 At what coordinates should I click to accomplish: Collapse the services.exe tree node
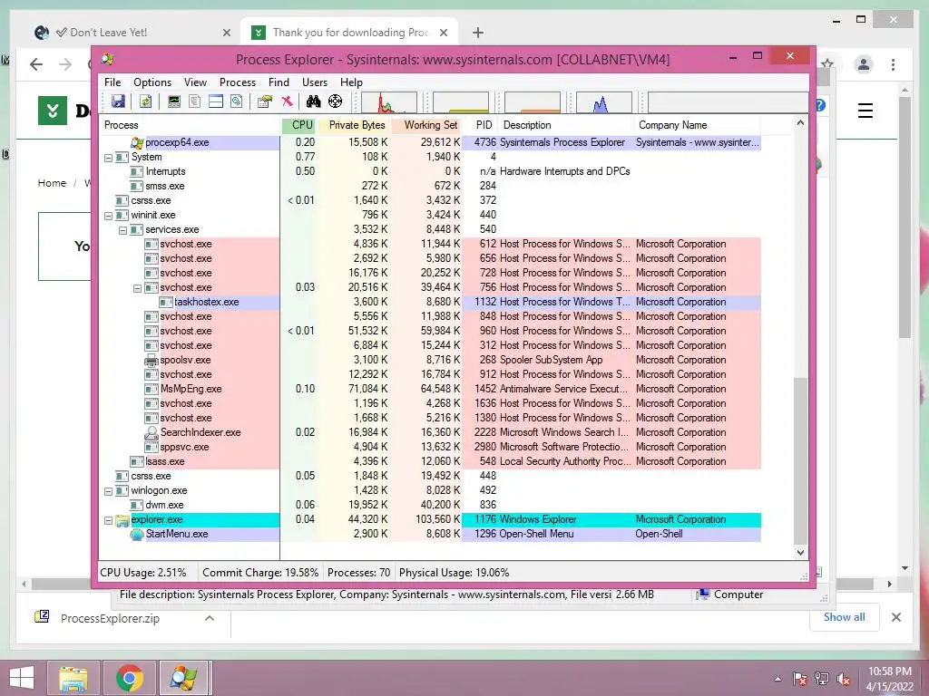[x=122, y=230]
